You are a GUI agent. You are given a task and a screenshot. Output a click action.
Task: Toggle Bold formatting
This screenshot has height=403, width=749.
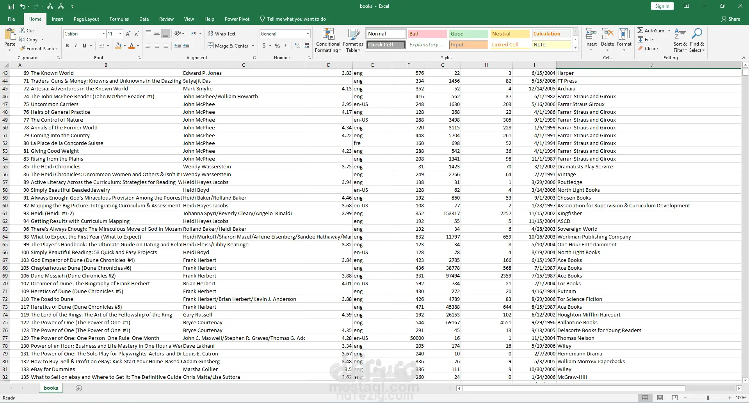tap(67, 46)
